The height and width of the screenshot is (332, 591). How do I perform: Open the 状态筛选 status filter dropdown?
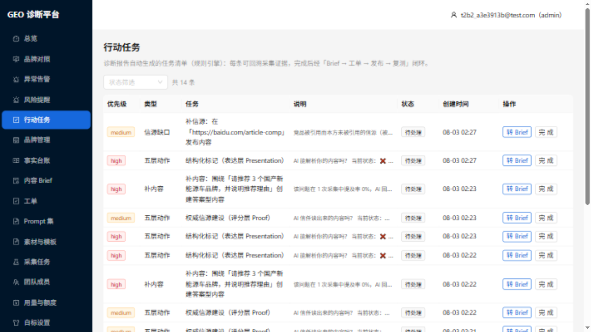click(136, 82)
